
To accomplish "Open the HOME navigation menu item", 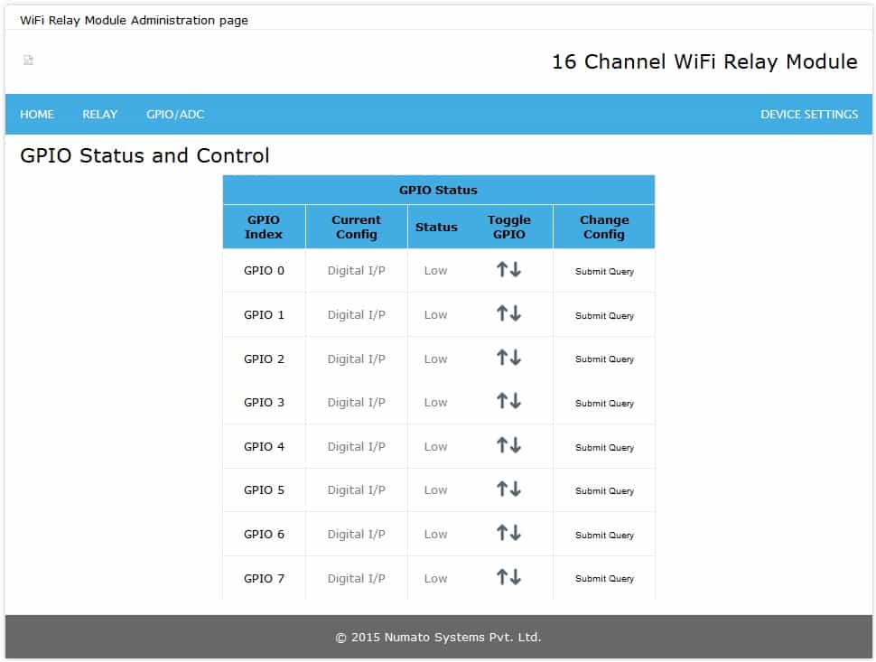I will pos(37,115).
